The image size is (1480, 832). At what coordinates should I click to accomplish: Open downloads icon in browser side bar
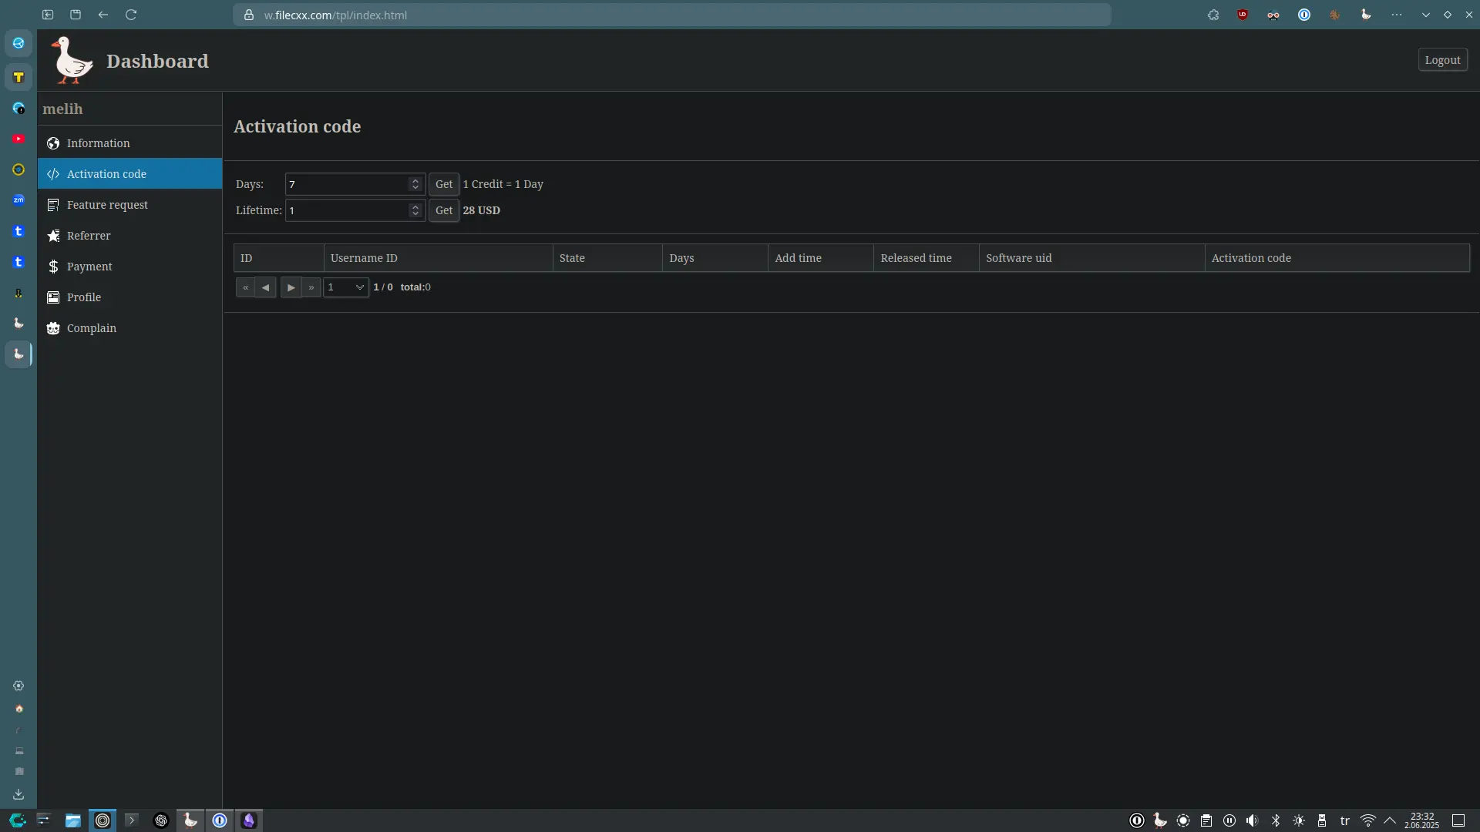point(18,794)
